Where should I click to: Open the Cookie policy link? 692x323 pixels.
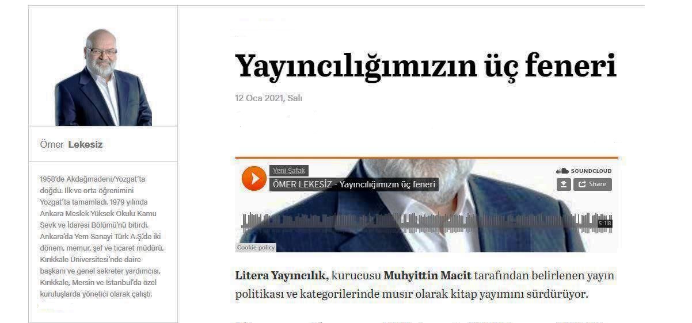[x=256, y=248]
